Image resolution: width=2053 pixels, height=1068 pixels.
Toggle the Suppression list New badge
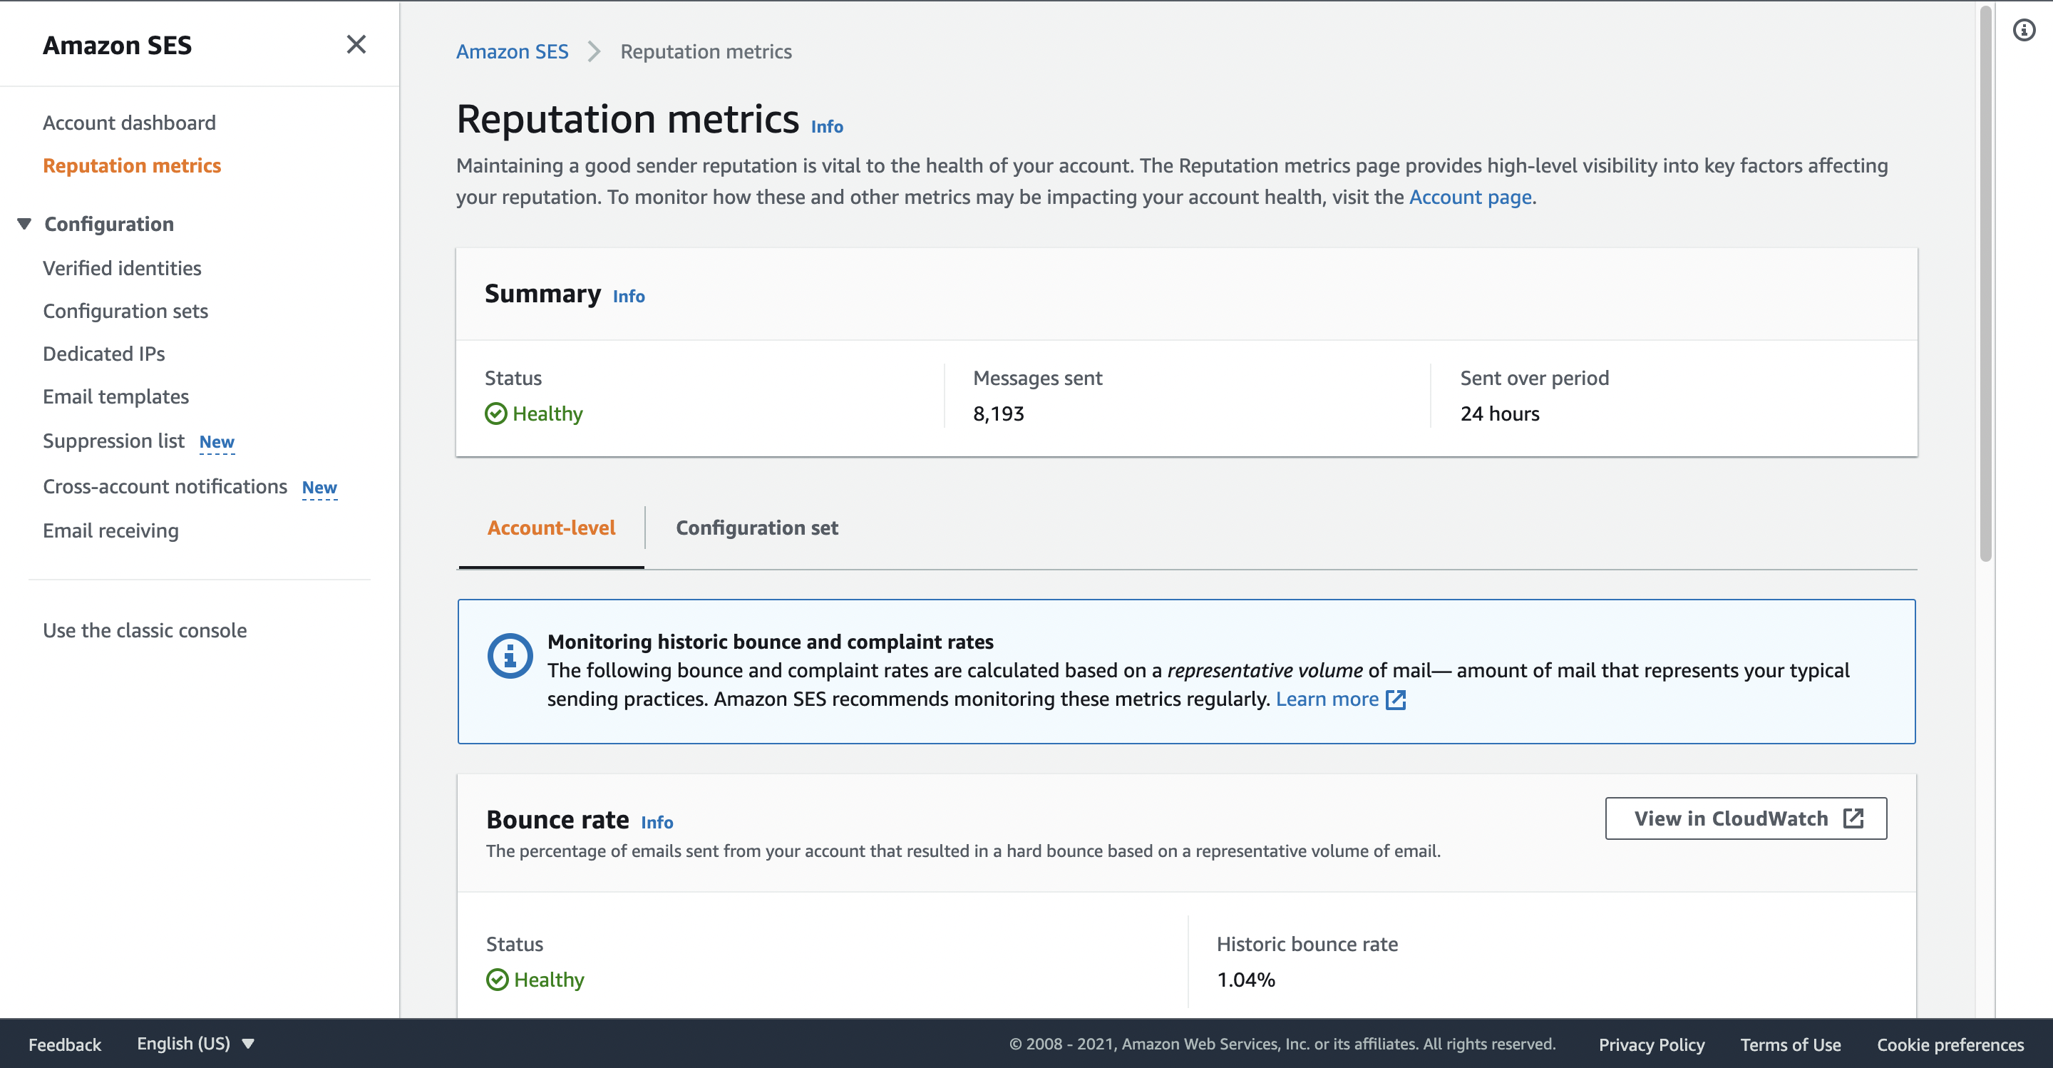(x=216, y=440)
